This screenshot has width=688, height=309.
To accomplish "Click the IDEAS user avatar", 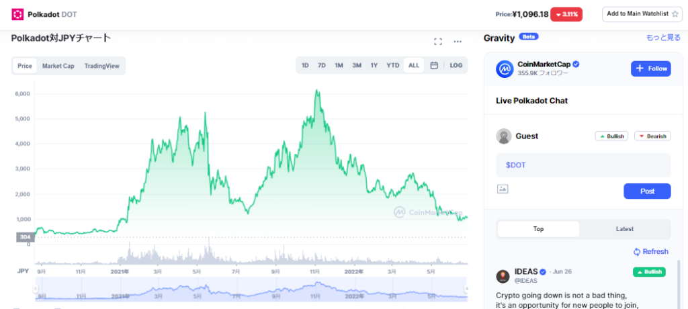I will pos(503,276).
